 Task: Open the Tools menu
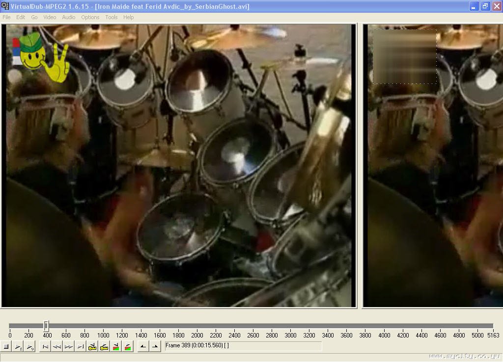tap(112, 17)
